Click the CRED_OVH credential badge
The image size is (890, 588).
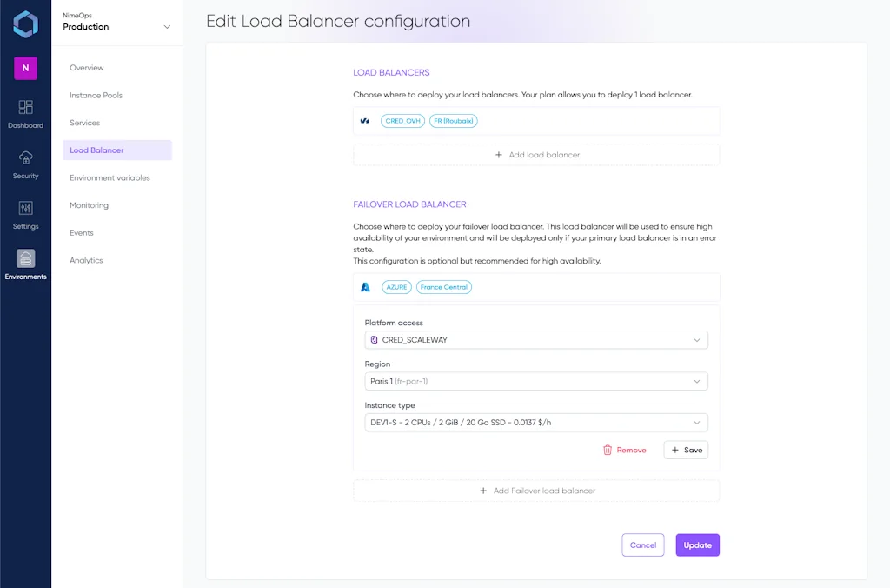click(x=402, y=121)
